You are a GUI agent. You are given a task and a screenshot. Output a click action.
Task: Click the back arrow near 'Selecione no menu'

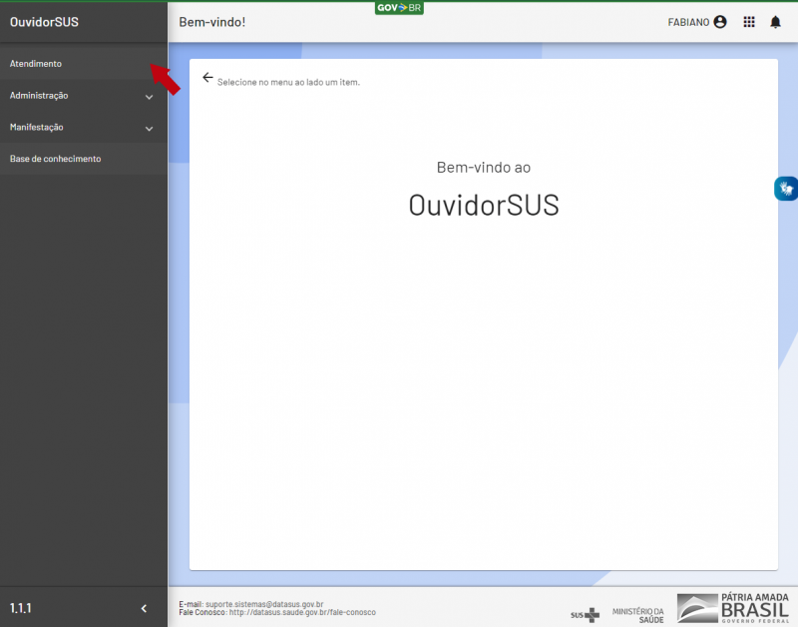[x=208, y=77]
